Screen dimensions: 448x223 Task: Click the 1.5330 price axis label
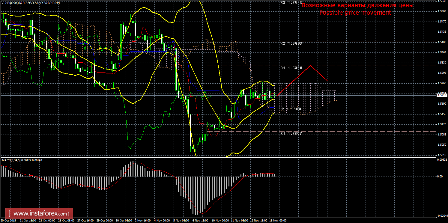click(x=442, y=63)
